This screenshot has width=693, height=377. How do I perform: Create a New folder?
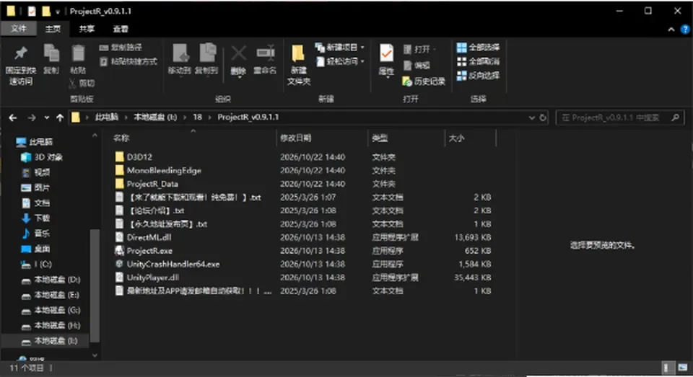click(x=299, y=65)
